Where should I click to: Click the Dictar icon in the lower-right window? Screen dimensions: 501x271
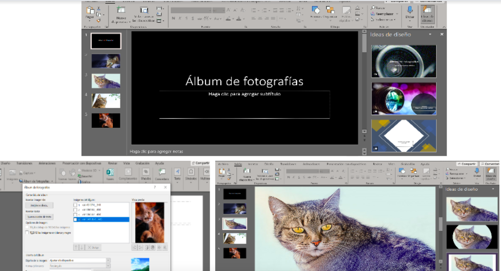(477, 171)
